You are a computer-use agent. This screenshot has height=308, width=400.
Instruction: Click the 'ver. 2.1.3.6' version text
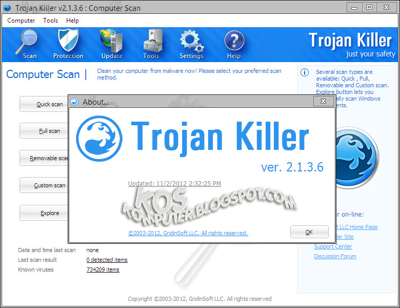292,167
